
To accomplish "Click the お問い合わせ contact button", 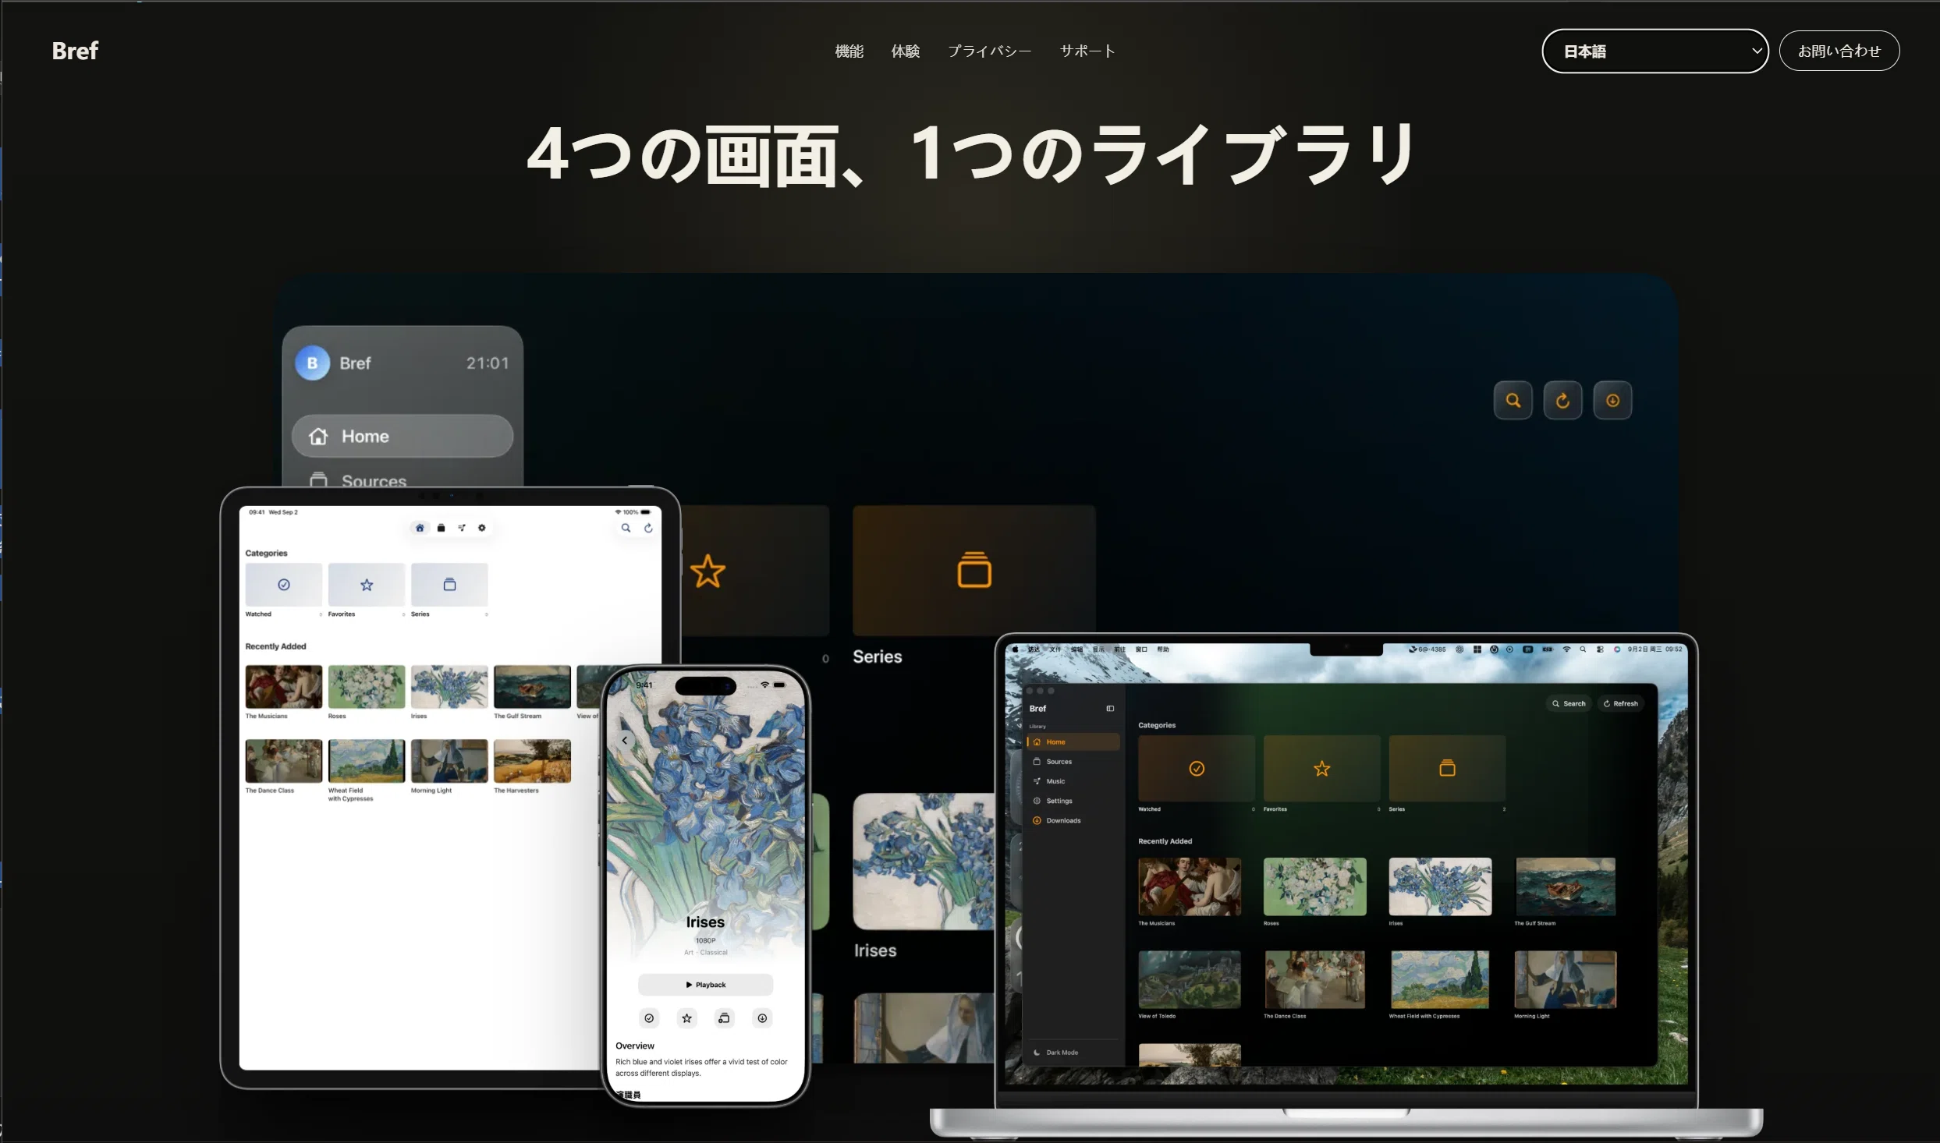I will coord(1839,51).
